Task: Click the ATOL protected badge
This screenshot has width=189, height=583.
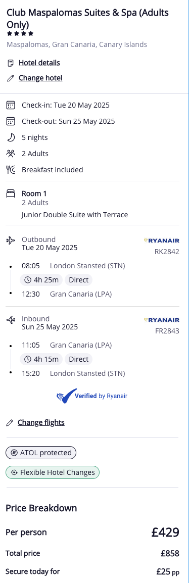Action: coord(41,453)
